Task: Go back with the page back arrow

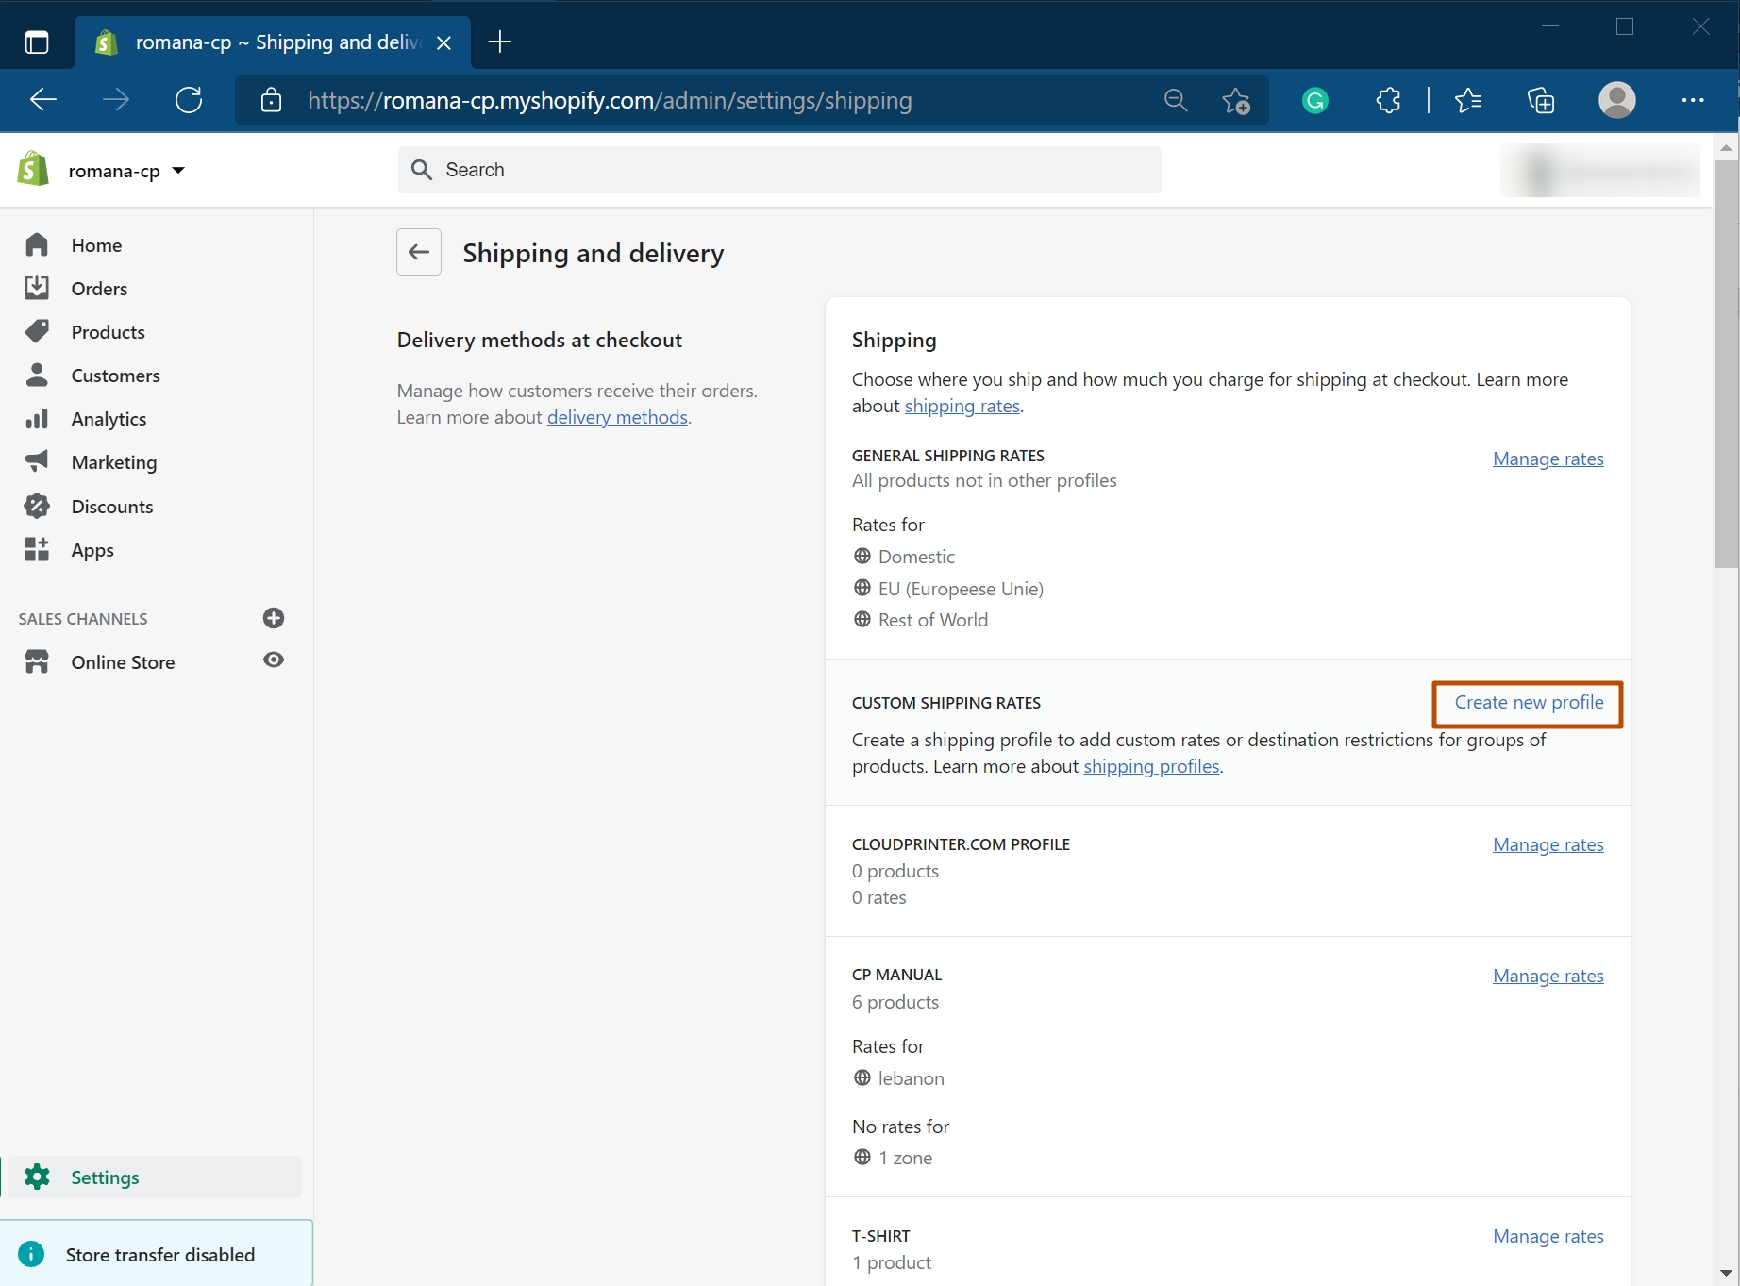Action: [419, 252]
